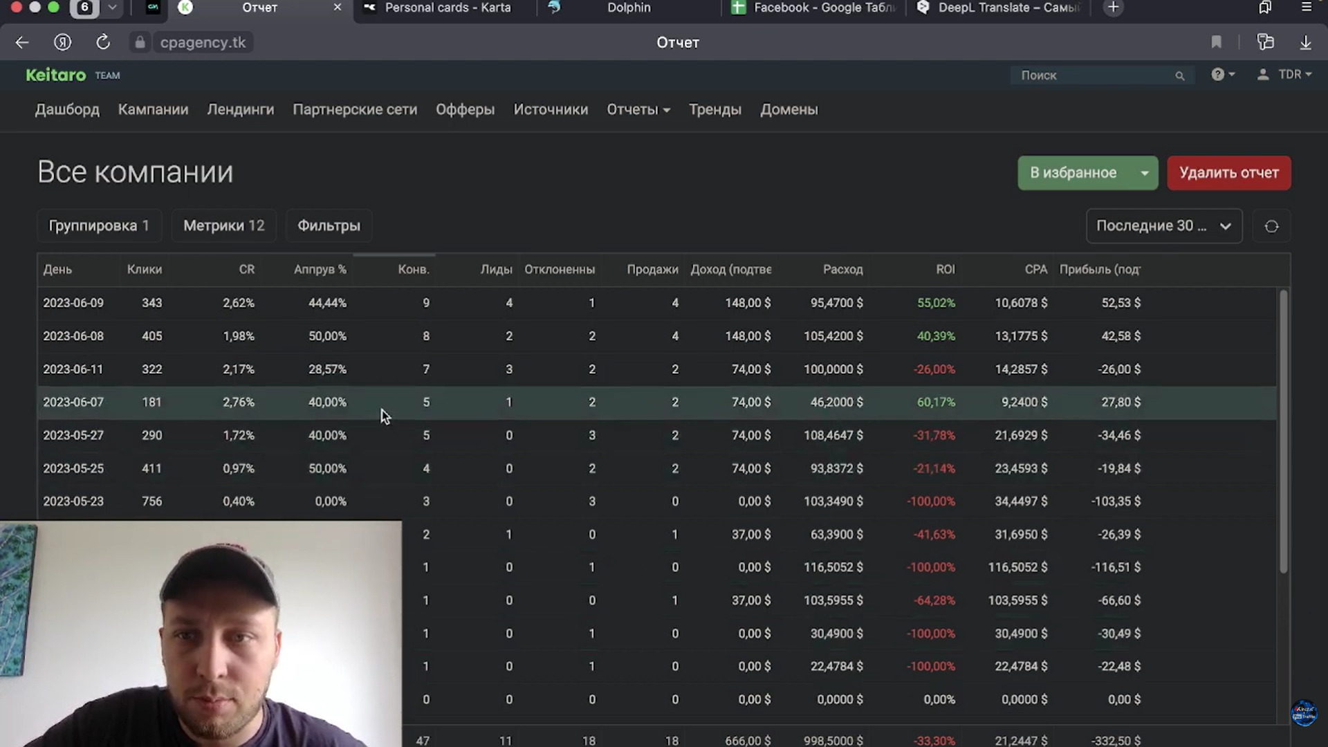The image size is (1328, 747).
Task: Expand the В избранное dropdown arrow
Action: (x=1145, y=173)
